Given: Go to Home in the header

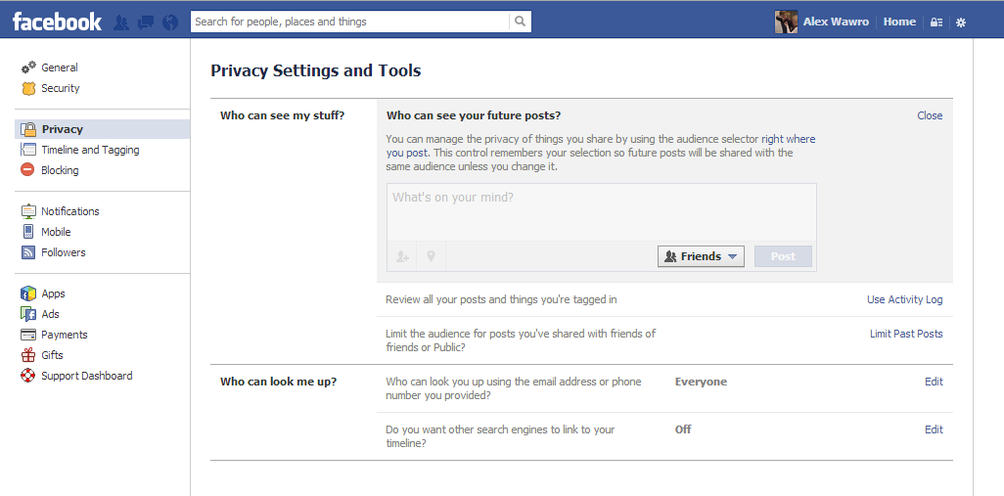Looking at the screenshot, I should 899,22.
